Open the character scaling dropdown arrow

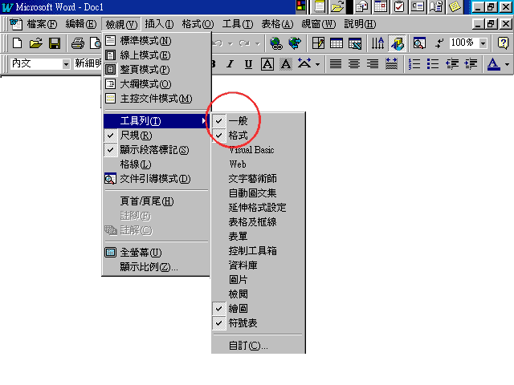[317, 64]
